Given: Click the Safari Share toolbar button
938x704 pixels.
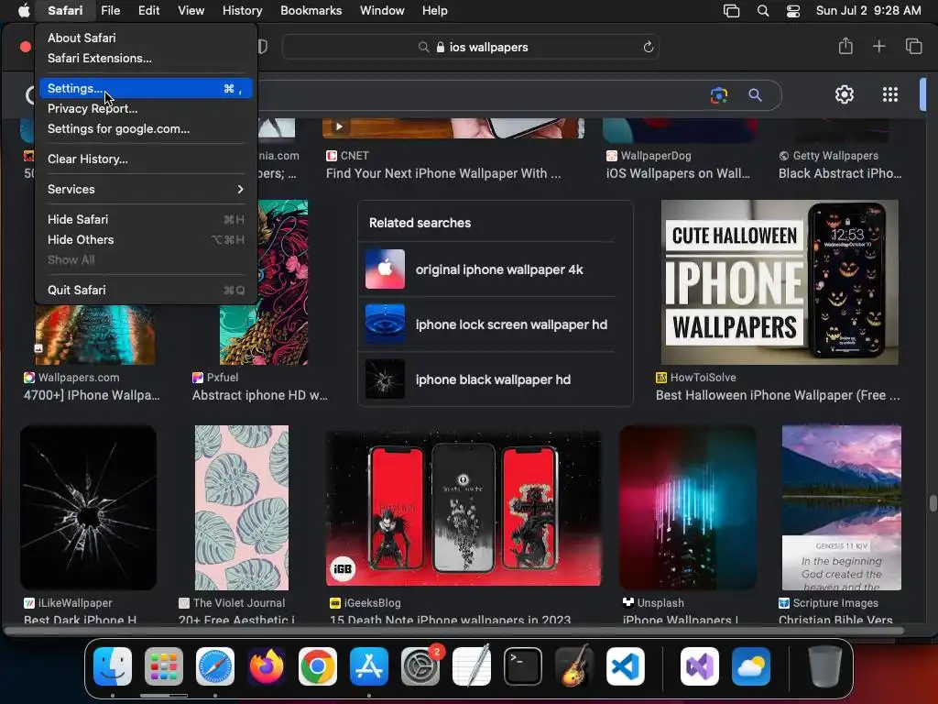Looking at the screenshot, I should 845,46.
